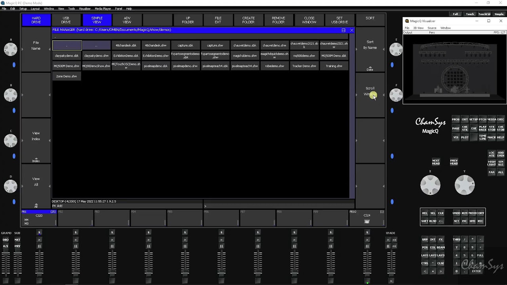Click the MACR macro key
This screenshot has width=507, height=285.
pyautogui.click(x=492, y=137)
